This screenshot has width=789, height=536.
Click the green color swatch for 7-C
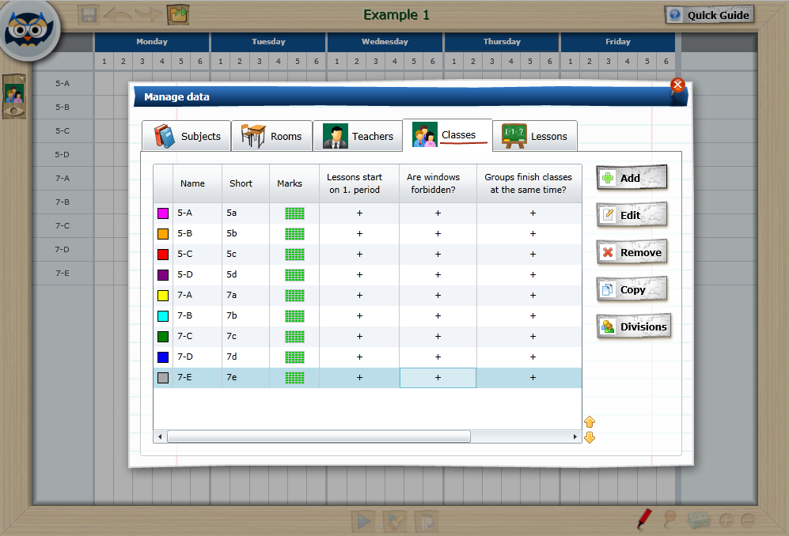(x=163, y=336)
